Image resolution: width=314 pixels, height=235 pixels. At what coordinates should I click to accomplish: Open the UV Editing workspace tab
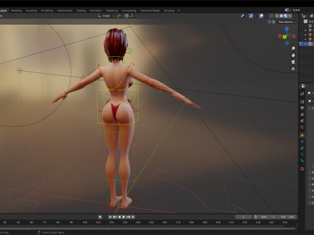47,10
